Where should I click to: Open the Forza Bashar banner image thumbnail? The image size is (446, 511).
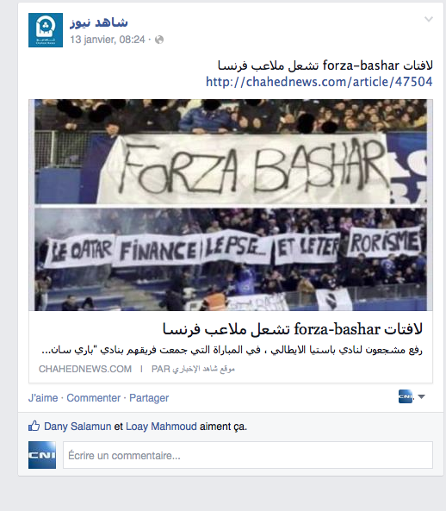(x=231, y=152)
